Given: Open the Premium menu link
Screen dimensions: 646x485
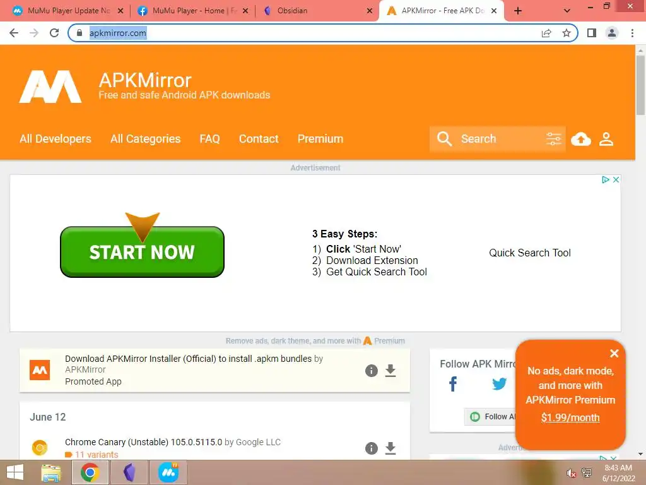Looking at the screenshot, I should pyautogui.click(x=320, y=139).
